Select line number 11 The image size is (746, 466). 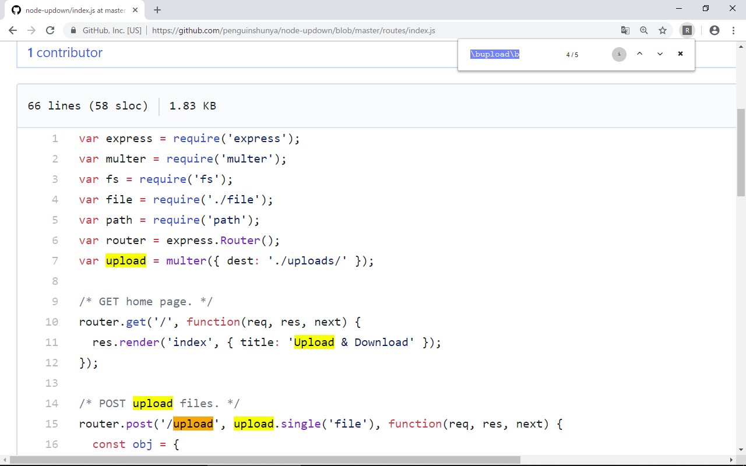52,343
